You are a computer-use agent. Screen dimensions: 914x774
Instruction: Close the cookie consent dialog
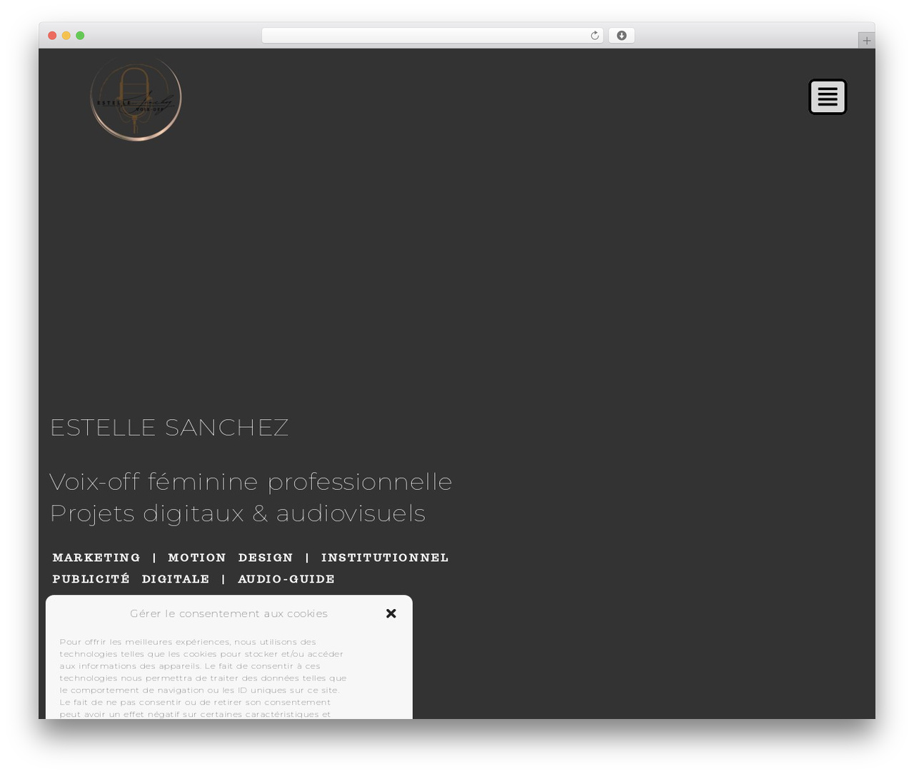[x=391, y=613]
